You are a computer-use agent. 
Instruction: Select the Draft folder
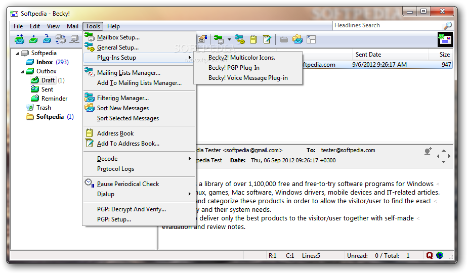click(48, 80)
